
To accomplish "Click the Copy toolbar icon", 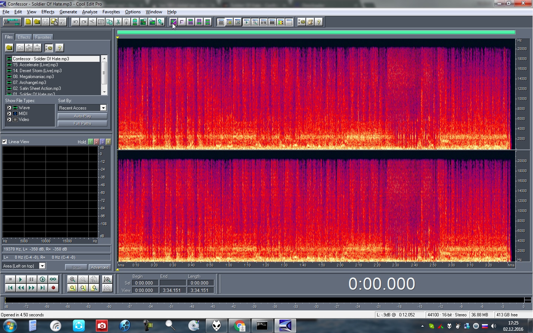I will [x=110, y=22].
